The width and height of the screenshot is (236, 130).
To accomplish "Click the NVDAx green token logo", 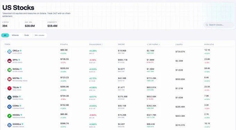I will pyautogui.click(x=9, y=70).
